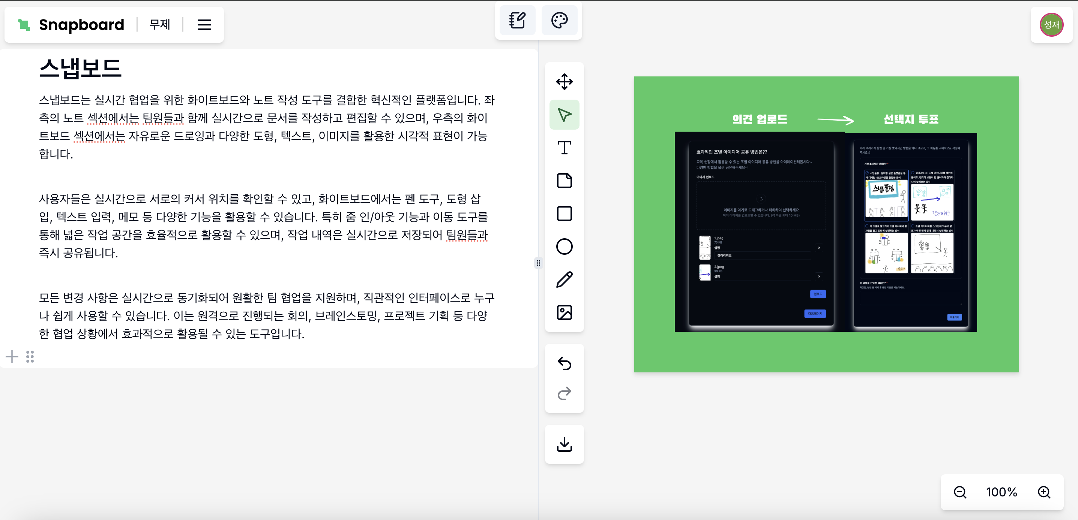1078x520 pixels.
Task: Open the hamburger menu
Action: click(x=204, y=25)
